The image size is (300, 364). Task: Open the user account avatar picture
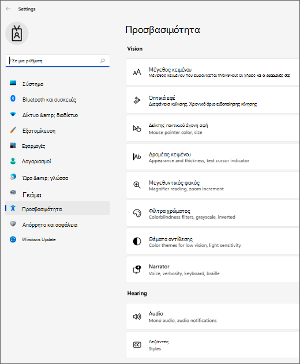pos(17,33)
